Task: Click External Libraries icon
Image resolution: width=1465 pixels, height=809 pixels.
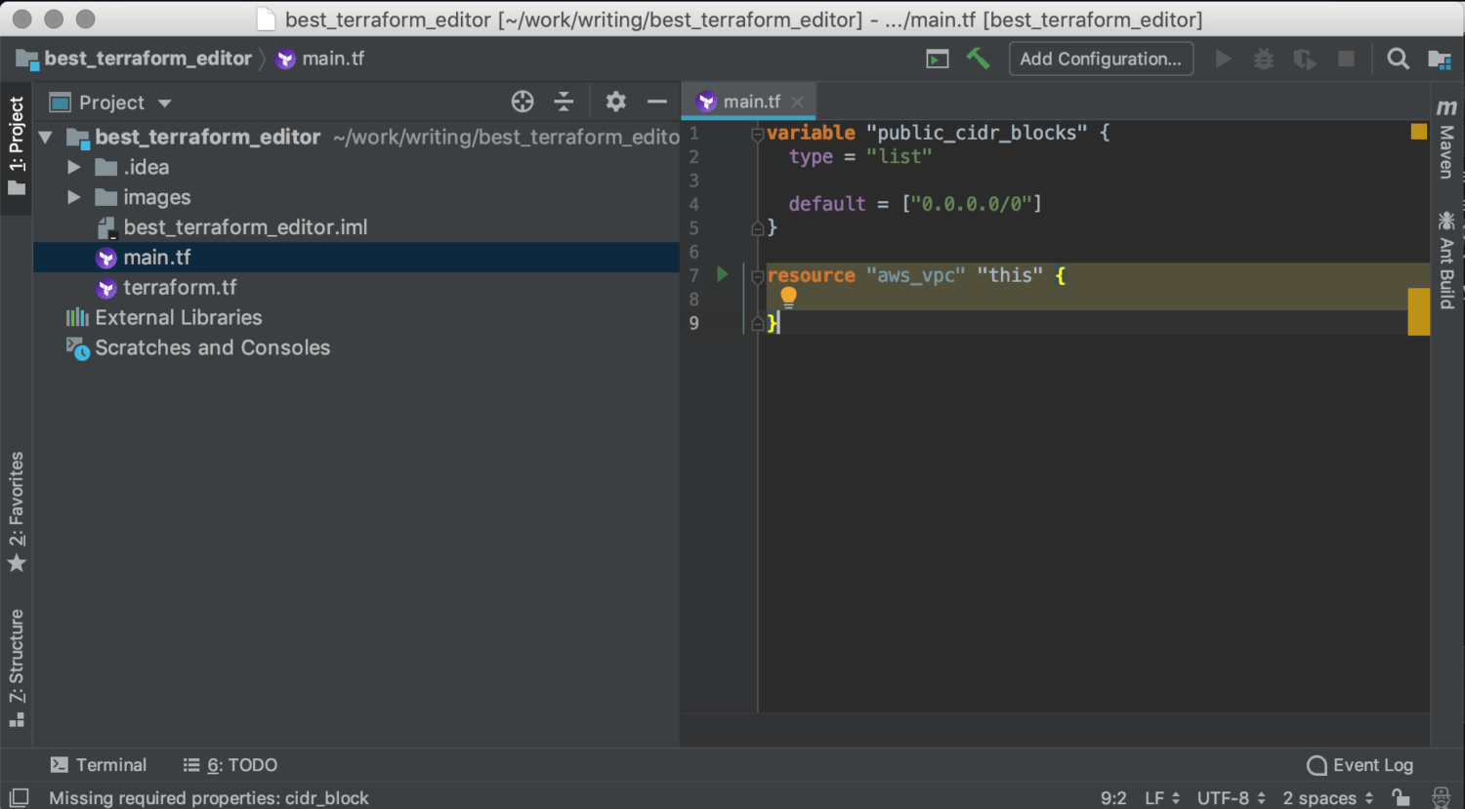Action: [x=77, y=317]
